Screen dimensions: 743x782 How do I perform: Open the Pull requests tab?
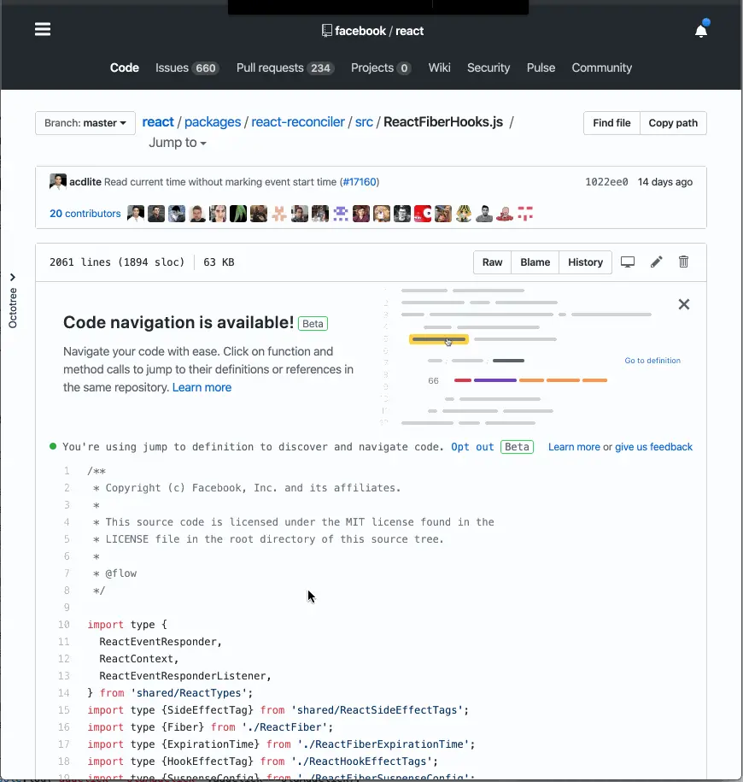click(285, 68)
